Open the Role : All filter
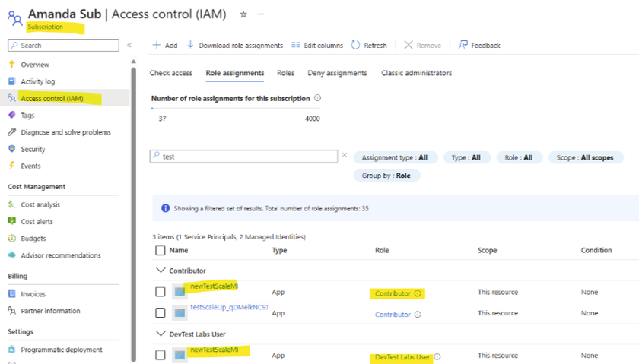The width and height of the screenshot is (639, 364). click(x=519, y=157)
